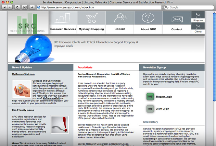Click the site globe icon in address bar
Screen dimensions: 216x146
tap(39, 7)
